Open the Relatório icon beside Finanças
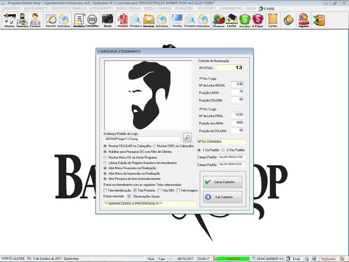 (203, 20)
